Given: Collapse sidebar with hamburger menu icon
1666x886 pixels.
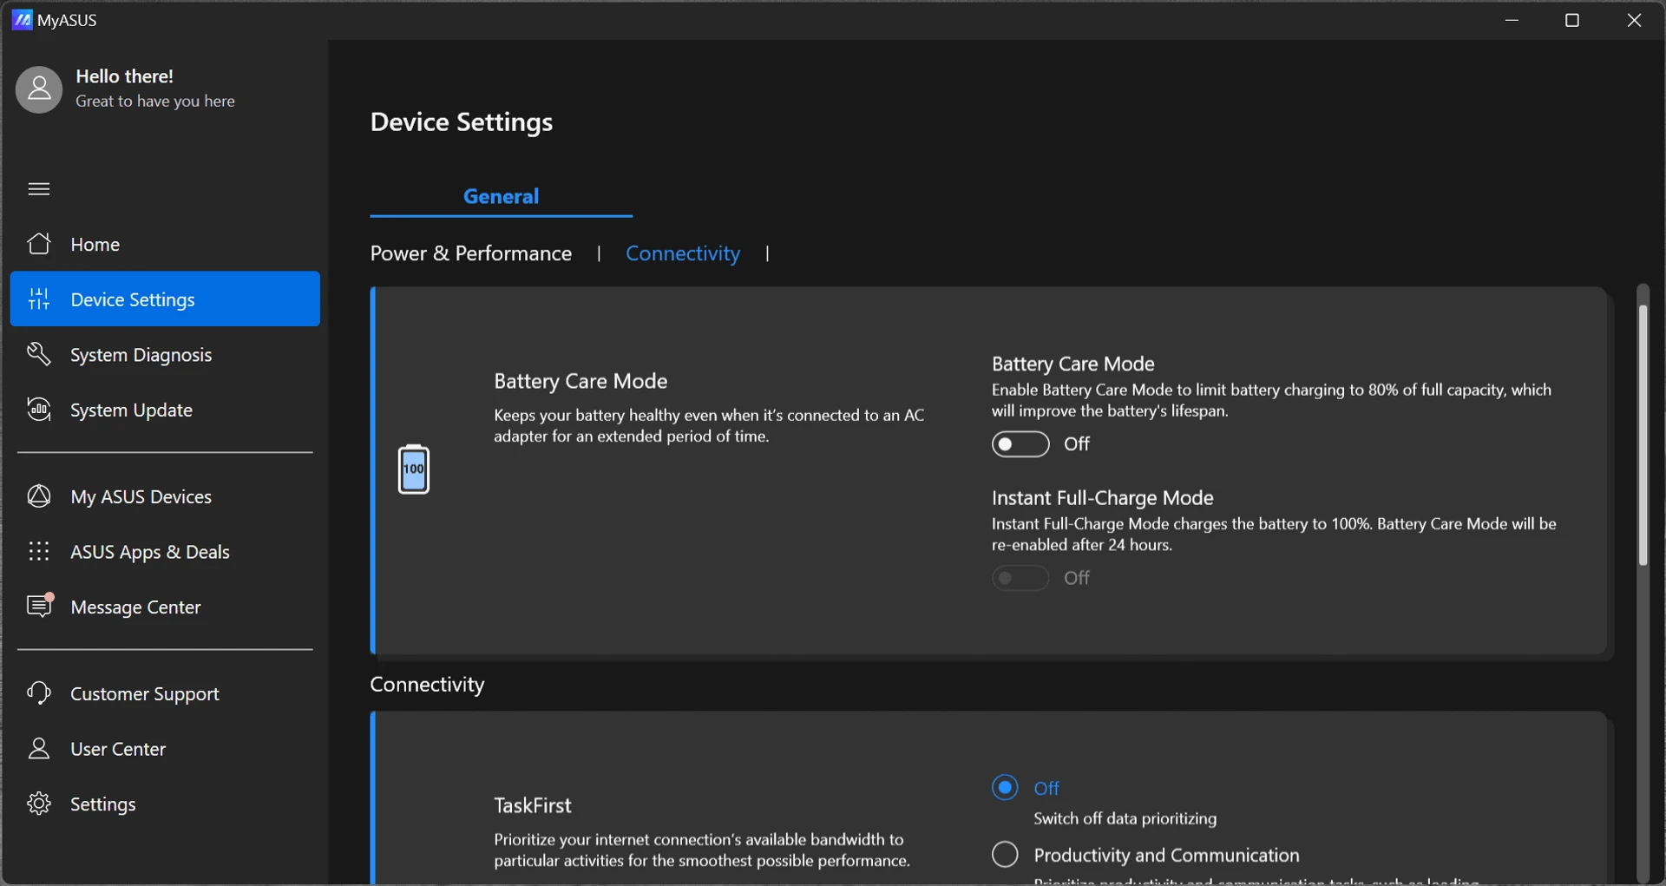Looking at the screenshot, I should (x=39, y=189).
